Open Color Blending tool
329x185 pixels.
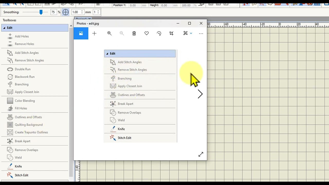tap(25, 100)
